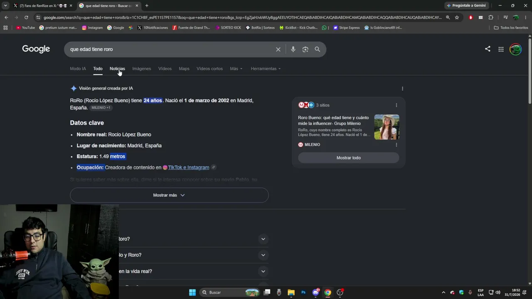Open the Todos los favoritos folder
Viewport: 532px width, 299px height.
point(511,28)
